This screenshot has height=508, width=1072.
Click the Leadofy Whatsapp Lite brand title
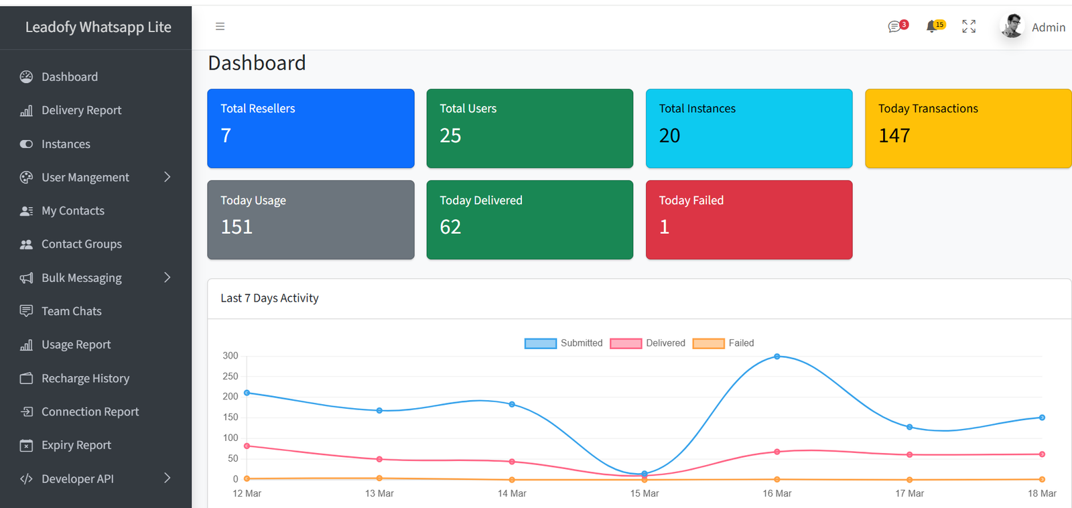pos(98,27)
